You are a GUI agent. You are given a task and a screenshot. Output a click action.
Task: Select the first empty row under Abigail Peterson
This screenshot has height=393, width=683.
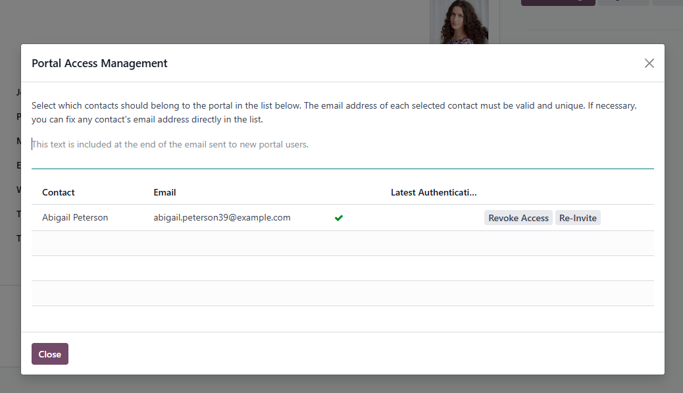[x=342, y=243]
